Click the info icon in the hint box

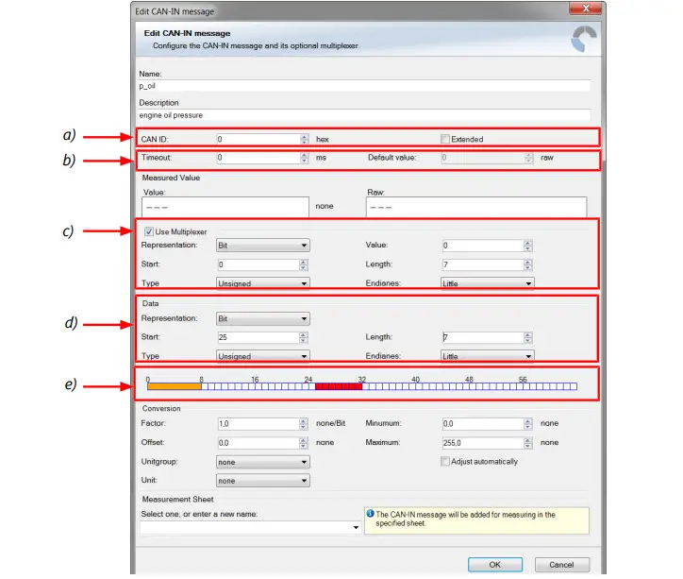pos(370,514)
